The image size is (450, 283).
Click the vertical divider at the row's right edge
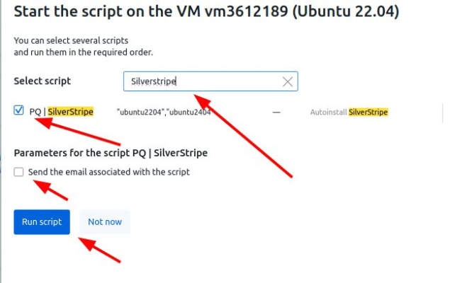pyautogui.click(x=442, y=112)
